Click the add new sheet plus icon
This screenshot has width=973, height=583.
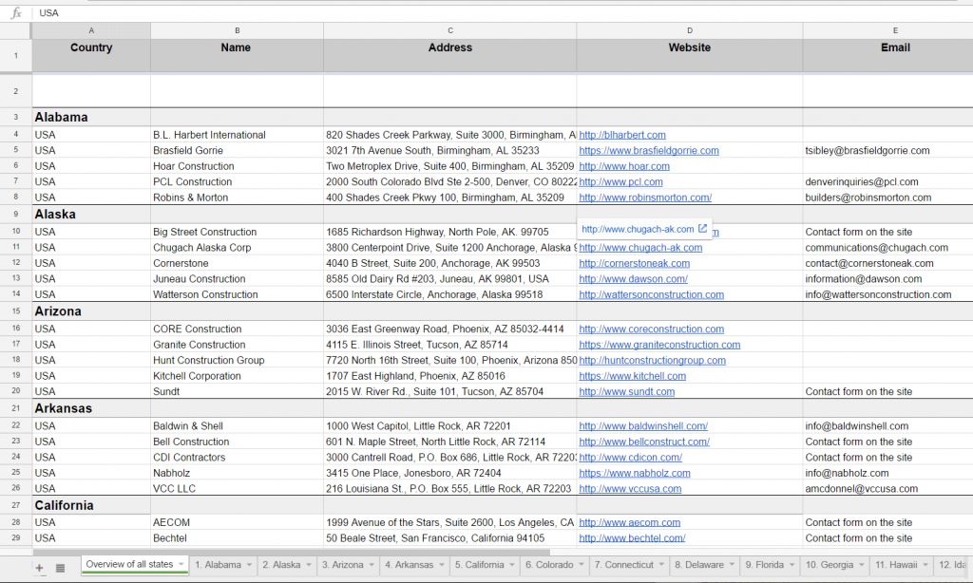pyautogui.click(x=39, y=568)
